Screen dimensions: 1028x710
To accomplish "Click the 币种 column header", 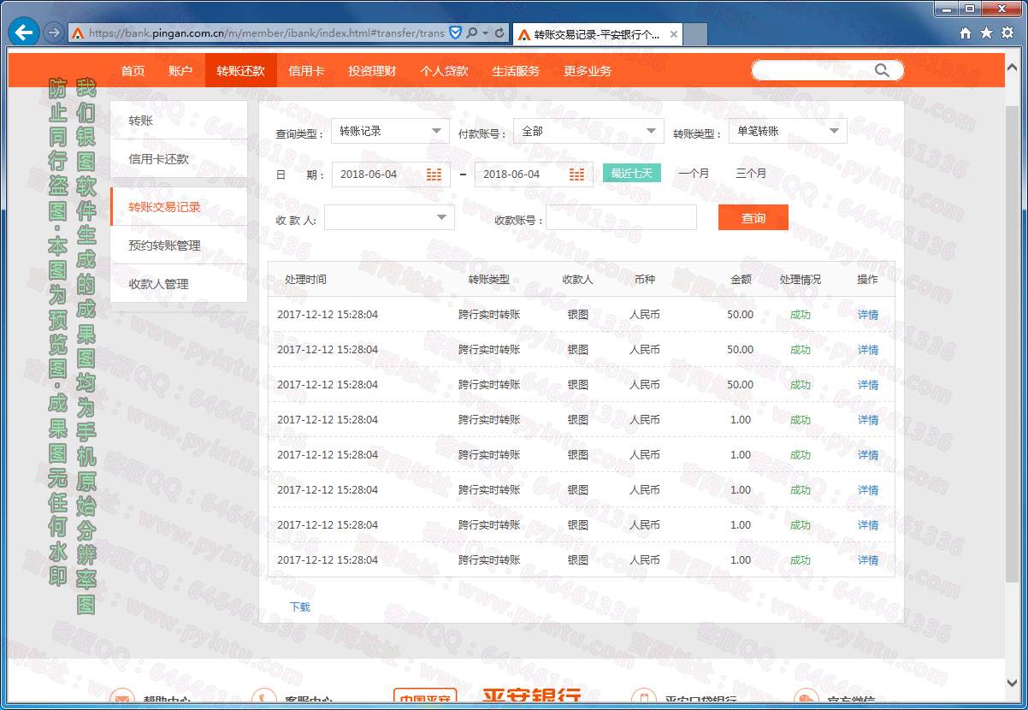I will (645, 280).
